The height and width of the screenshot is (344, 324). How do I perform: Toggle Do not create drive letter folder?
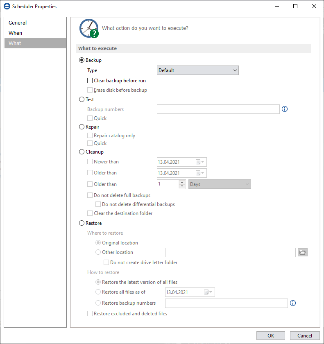tap(106, 263)
